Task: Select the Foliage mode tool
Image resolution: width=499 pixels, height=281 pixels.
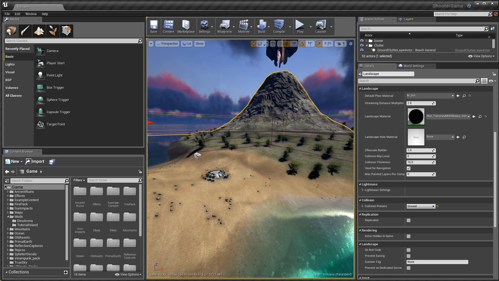Action: tap(53, 30)
